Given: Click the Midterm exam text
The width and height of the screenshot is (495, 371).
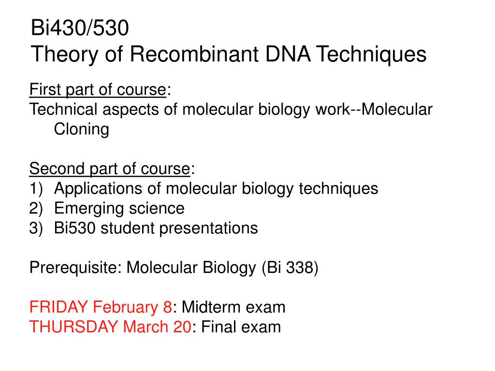Looking at the screenshot, I should coord(233,307).
